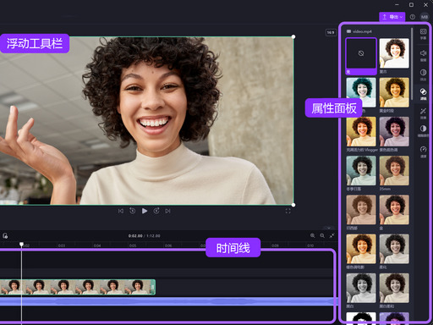Apply the desaturated filter right of the orange one
433x325 pixels.
click(394, 249)
